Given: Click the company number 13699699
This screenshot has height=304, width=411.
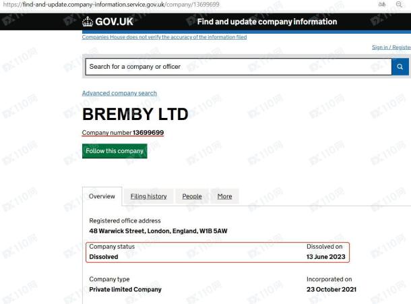Looking at the screenshot, I should tap(148, 133).
